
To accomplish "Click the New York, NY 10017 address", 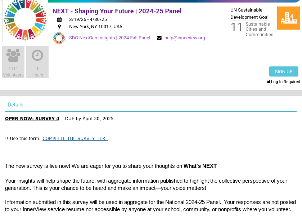I will click(96, 26).
